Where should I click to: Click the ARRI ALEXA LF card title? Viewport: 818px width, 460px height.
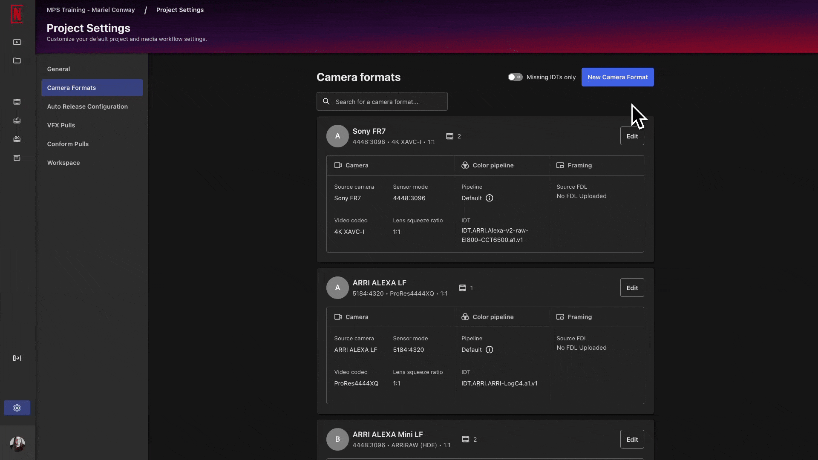(x=380, y=283)
